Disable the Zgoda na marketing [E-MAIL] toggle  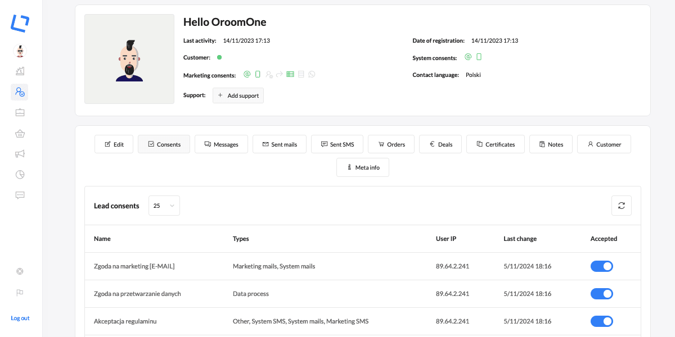pos(601,266)
